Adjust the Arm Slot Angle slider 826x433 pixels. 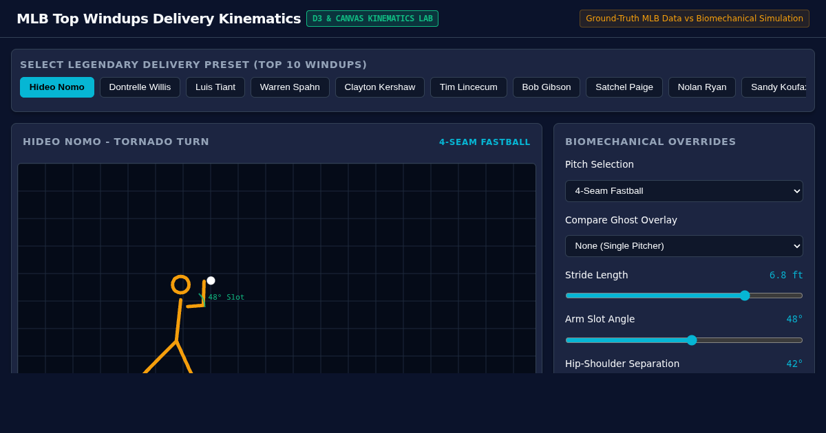pos(684,340)
